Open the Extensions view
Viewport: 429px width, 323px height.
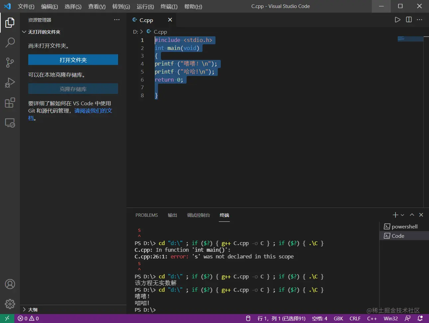[x=10, y=103]
